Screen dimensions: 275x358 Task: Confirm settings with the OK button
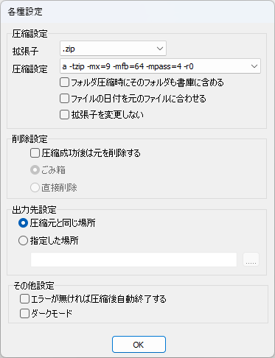(x=139, y=345)
